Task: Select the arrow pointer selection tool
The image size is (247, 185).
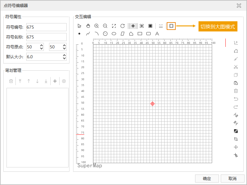Action: coord(79,26)
